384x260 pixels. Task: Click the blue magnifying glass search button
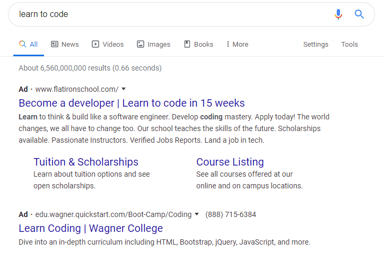[359, 14]
